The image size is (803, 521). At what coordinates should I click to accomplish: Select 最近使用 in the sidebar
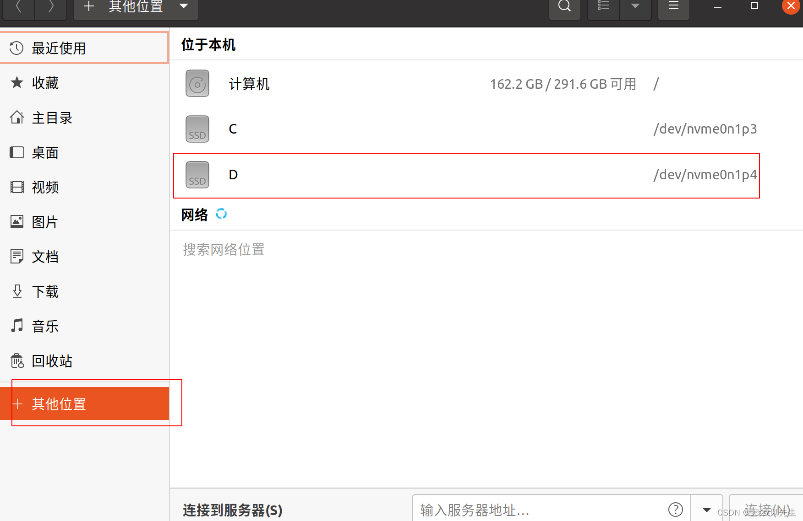coord(59,48)
